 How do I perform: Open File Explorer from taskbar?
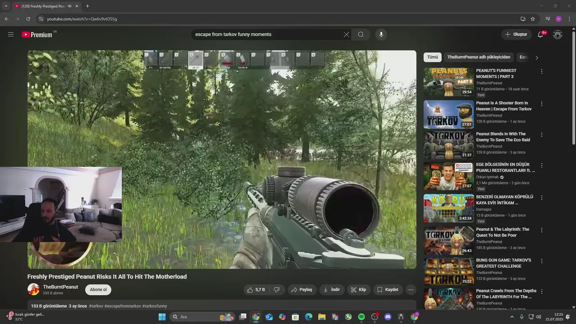point(322,317)
